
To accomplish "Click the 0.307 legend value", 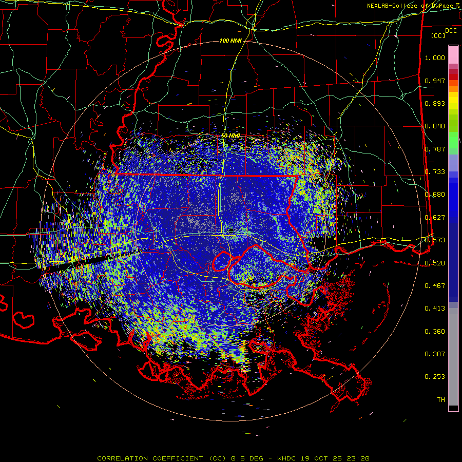I will [x=435, y=354].
